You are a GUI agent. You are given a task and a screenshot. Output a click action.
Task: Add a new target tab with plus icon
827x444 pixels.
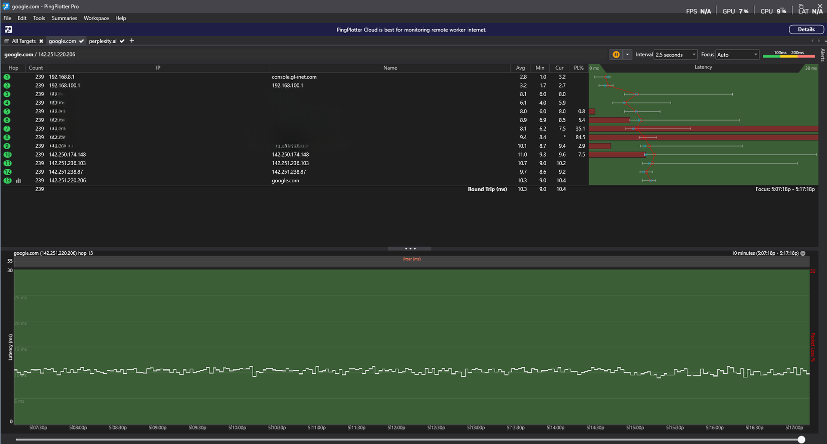click(132, 41)
